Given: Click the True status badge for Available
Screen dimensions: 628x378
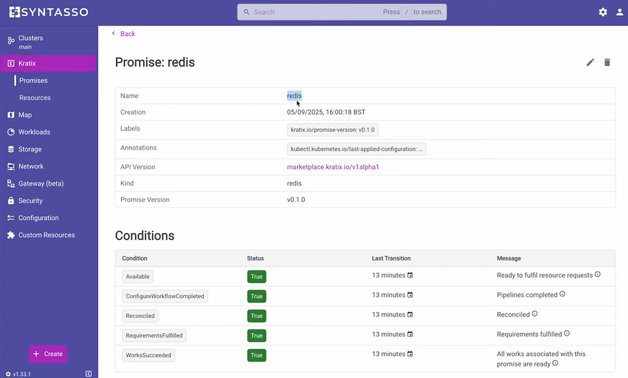Looking at the screenshot, I should coord(257,276).
